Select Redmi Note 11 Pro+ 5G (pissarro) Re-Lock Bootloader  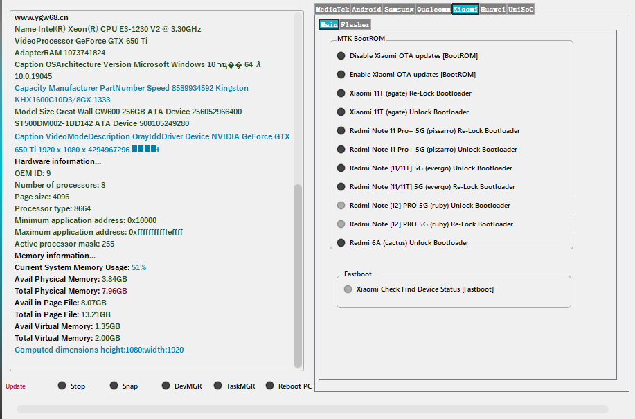429,130
